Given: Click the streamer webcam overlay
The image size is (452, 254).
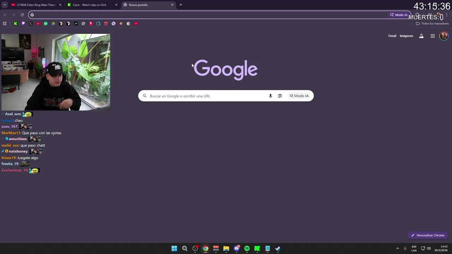Looking at the screenshot, I should (56, 72).
